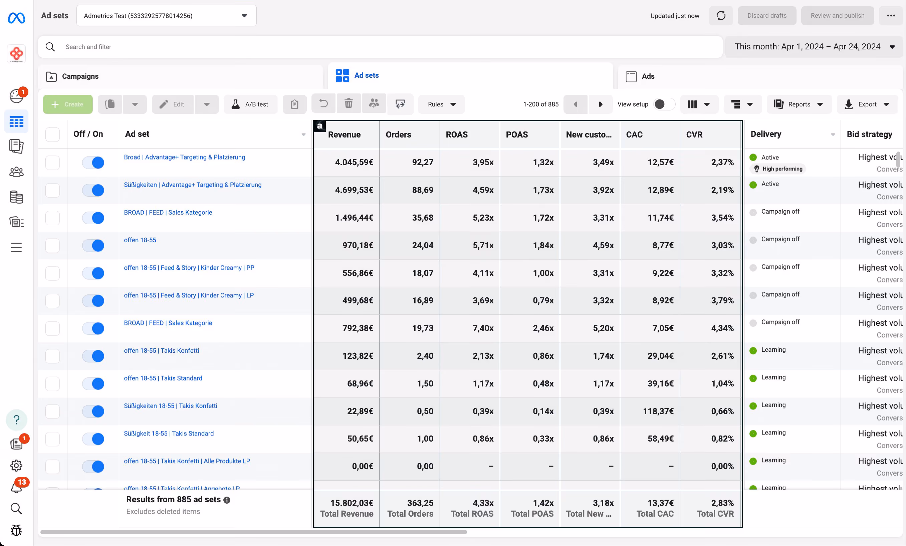The height and width of the screenshot is (546, 906).
Task: Click the Ad set column sort arrow
Action: (303, 134)
